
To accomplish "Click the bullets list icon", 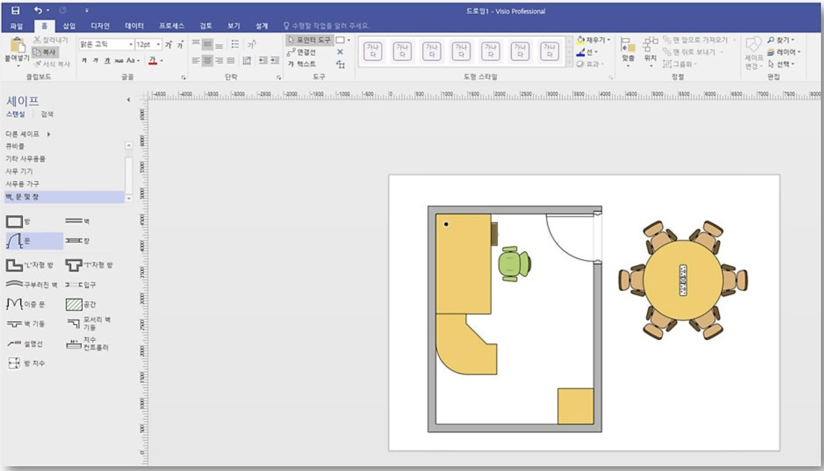I will point(235,44).
